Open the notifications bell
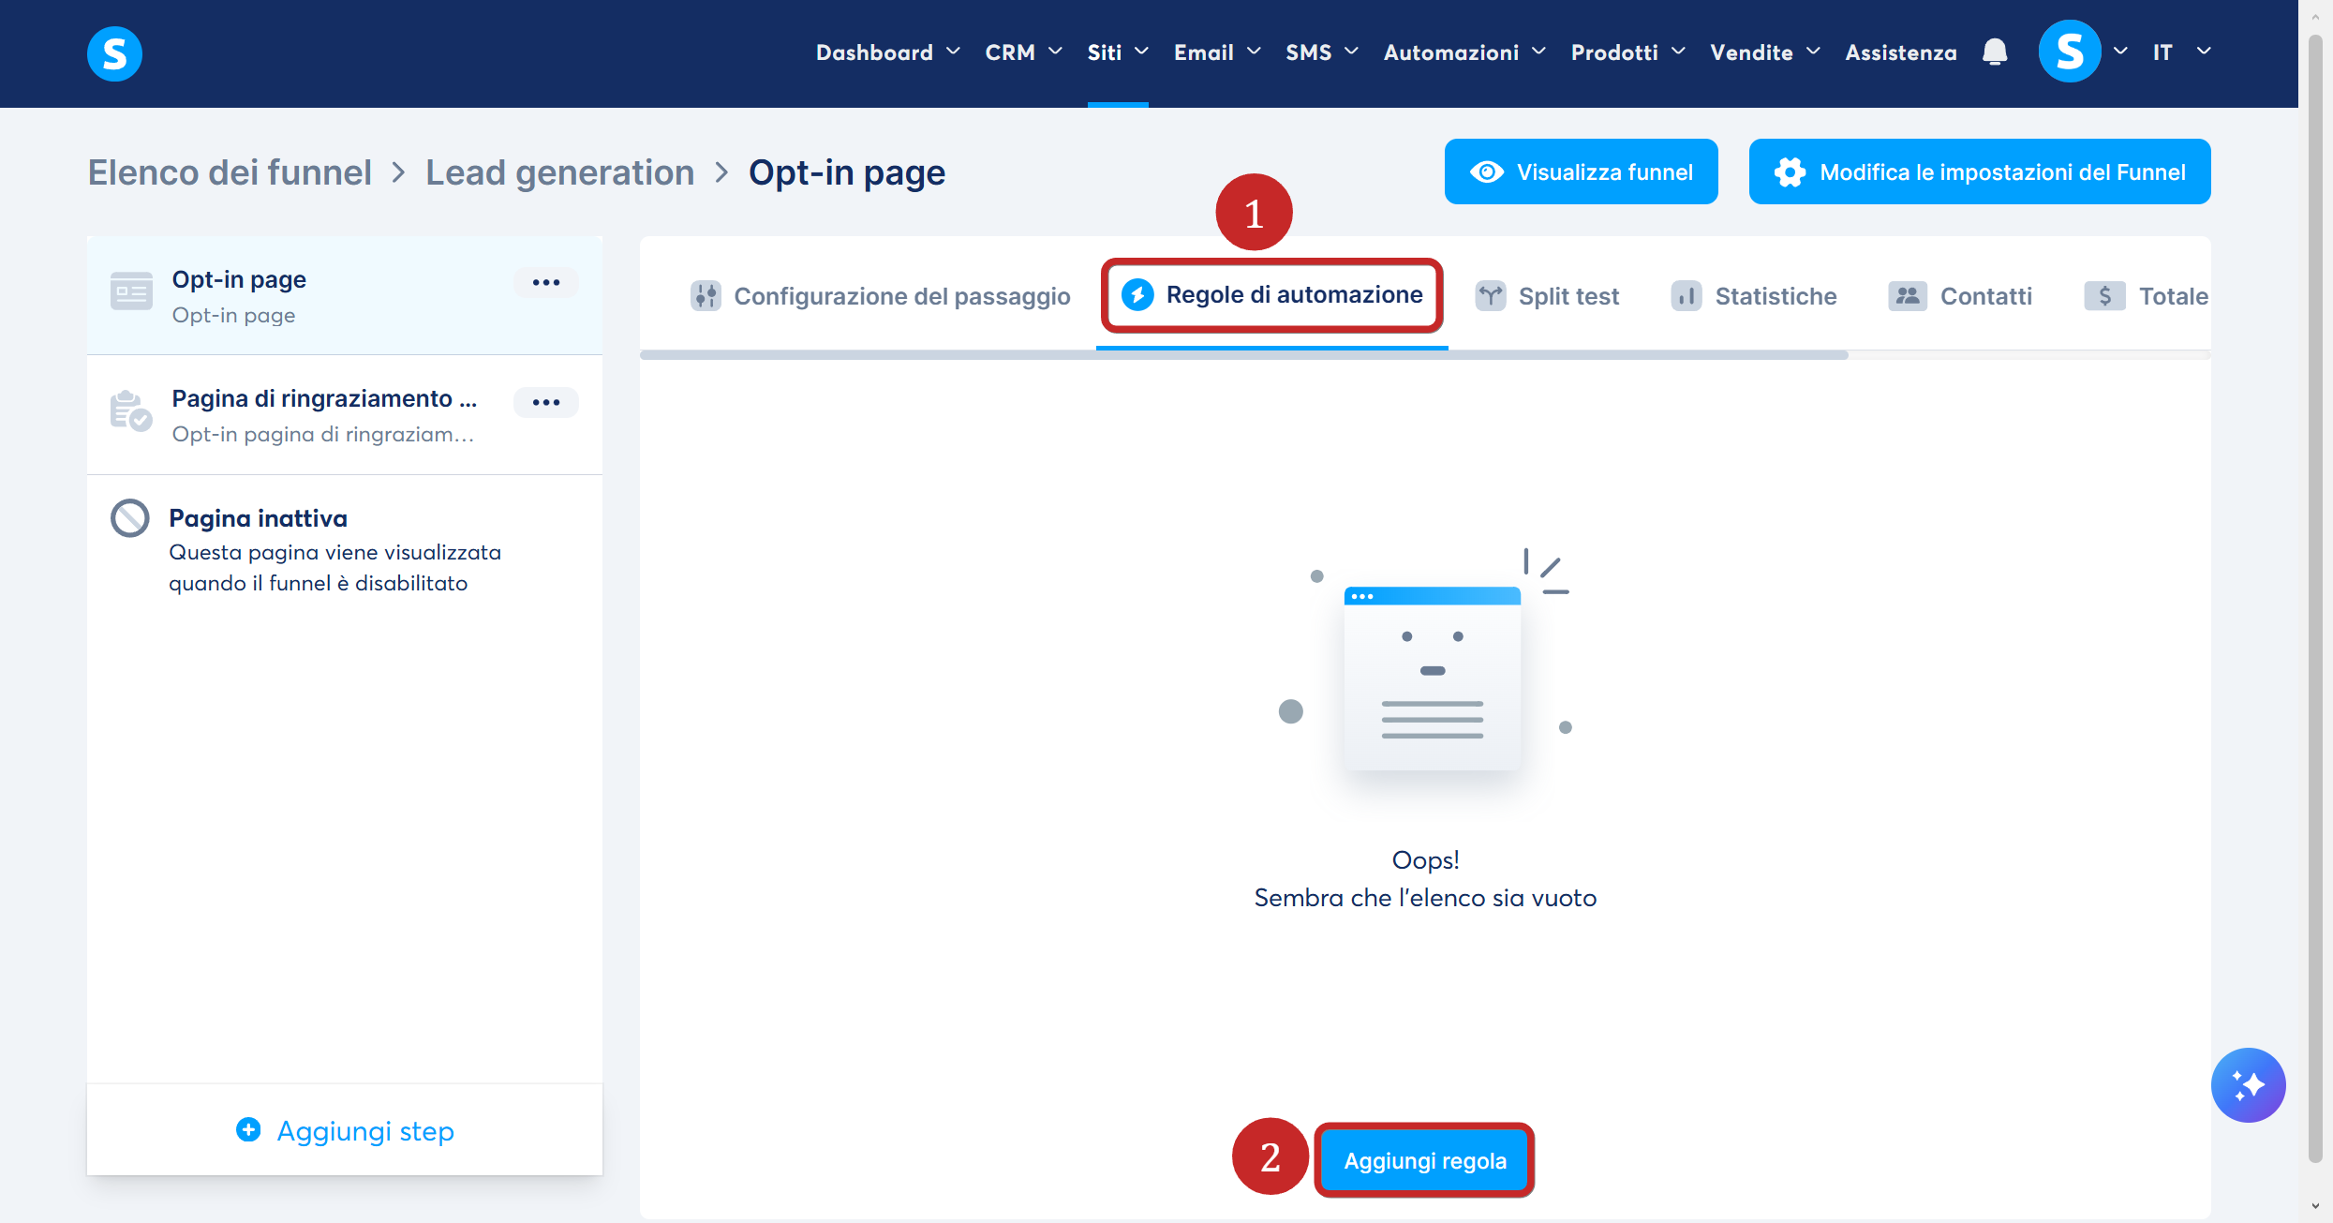This screenshot has width=2333, height=1223. [1995, 52]
